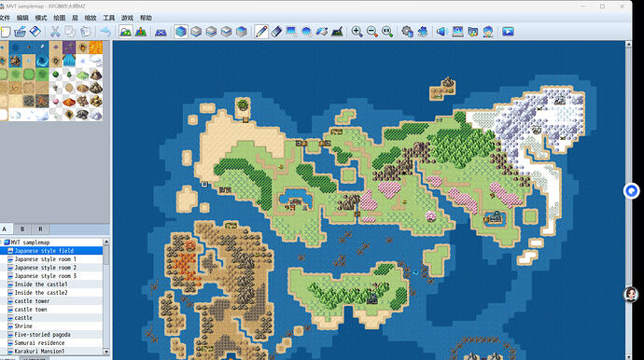
Task: Click the Undo arrow icon
Action: point(105,32)
